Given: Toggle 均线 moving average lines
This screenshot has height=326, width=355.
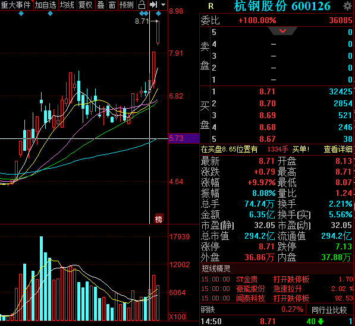Looking at the screenshot, I should click(x=67, y=5).
